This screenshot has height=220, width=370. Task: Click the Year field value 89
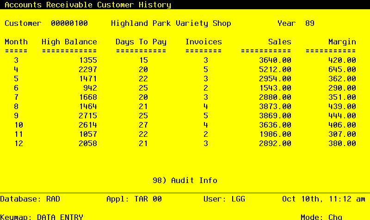pyautogui.click(x=310, y=24)
